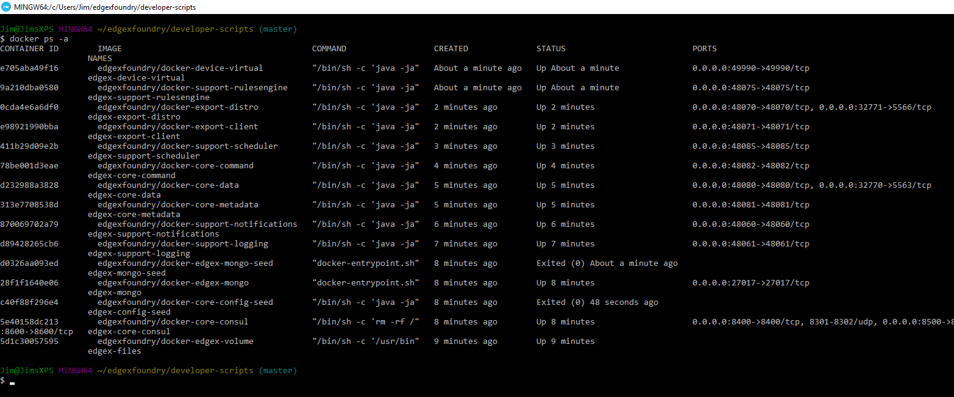Click container ID e705aba49f16
Screen dimensions: 954x397
(x=29, y=68)
